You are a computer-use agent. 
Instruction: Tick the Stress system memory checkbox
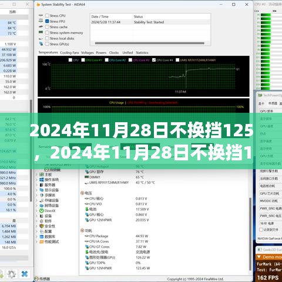47,32
